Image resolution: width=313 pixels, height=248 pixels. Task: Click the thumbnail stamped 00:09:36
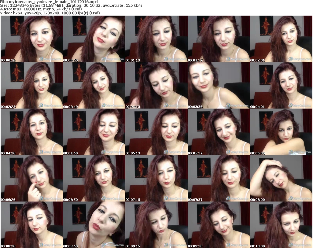(x=219, y=225)
